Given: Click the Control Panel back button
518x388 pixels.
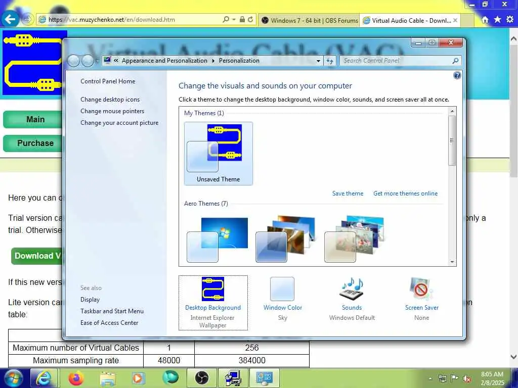Looking at the screenshot, I should 74,61.
